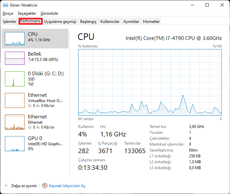Image resolution: width=230 pixels, height=194 pixels.
Task: Switch to the İşlemler tab
Action: (10, 22)
